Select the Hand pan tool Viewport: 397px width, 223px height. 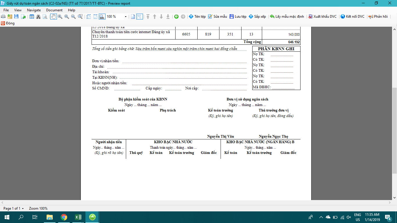click(x=53, y=17)
